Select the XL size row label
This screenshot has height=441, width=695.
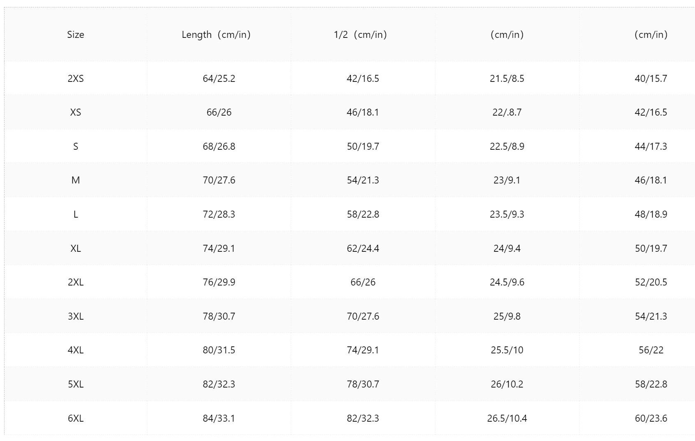click(76, 248)
